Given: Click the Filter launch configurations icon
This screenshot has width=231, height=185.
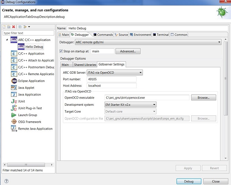Looking at the screenshot, I should pyautogui.click(x=25, y=27).
